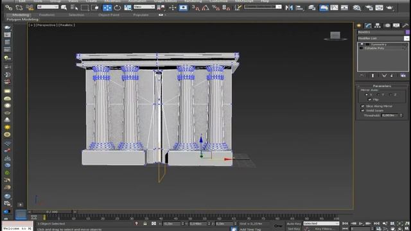Open the Render Setup icon

[369, 8]
